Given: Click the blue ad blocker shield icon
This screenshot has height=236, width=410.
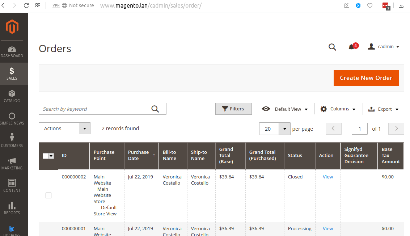Looking at the screenshot, I should (358, 5).
